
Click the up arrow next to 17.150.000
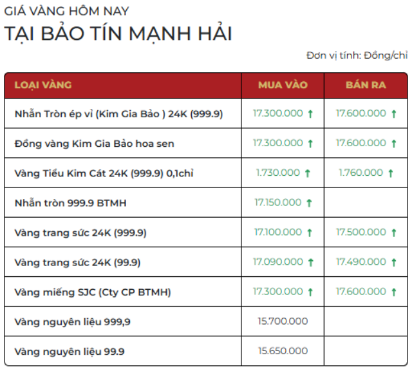(309, 203)
